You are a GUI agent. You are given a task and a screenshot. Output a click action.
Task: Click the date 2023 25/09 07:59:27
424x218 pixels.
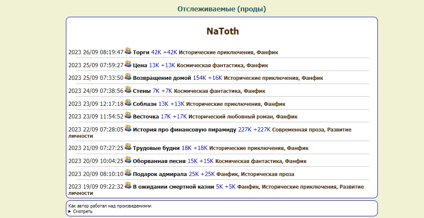pos(96,65)
